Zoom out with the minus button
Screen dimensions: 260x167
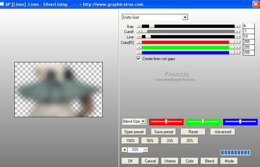(145, 150)
